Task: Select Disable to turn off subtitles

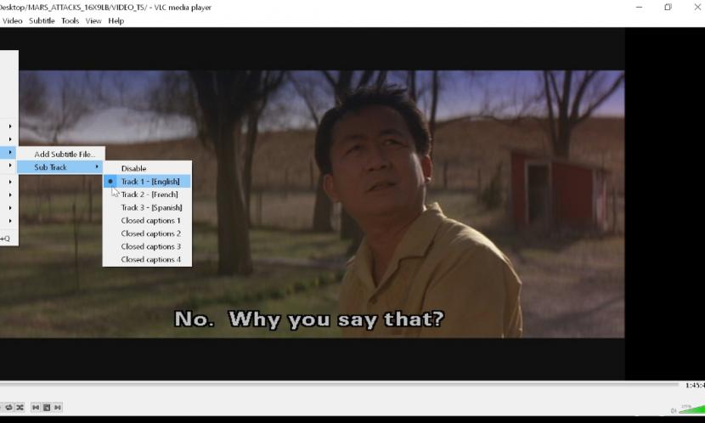Action: (148, 168)
